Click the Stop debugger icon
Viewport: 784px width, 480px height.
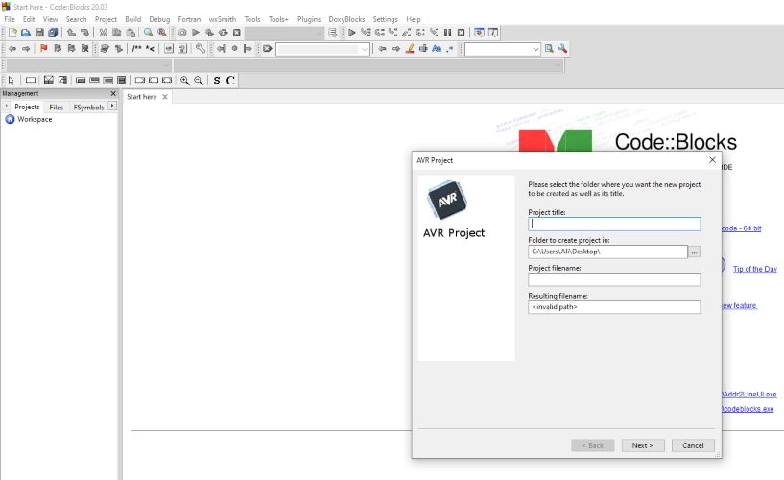461,33
